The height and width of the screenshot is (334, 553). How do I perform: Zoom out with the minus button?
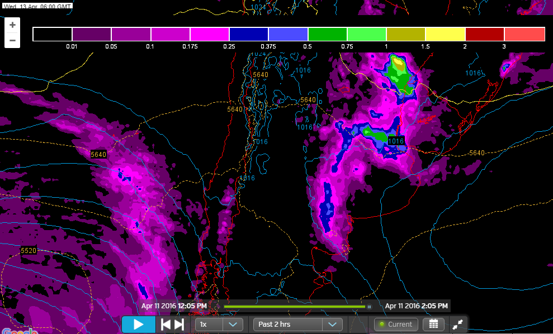12,40
